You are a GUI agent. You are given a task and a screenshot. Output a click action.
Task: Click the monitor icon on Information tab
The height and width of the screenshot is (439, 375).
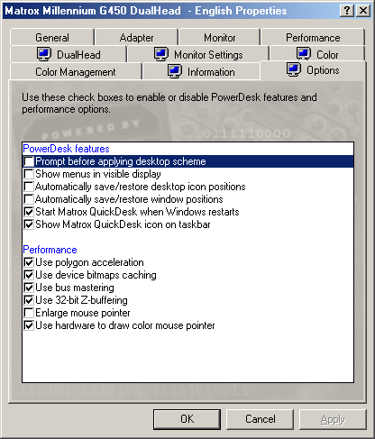pyautogui.click(x=175, y=71)
